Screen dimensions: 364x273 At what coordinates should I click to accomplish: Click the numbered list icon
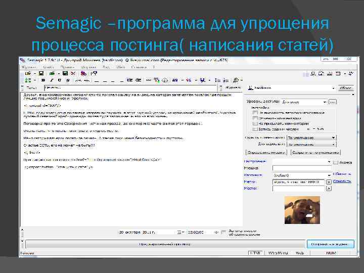tap(225, 80)
